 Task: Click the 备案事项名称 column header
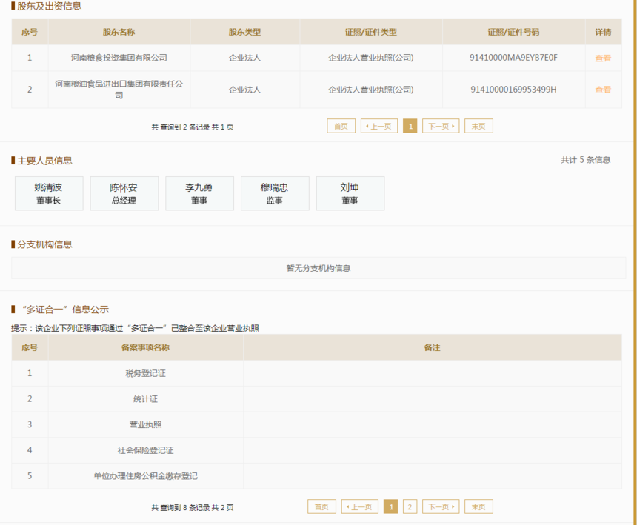pos(145,347)
